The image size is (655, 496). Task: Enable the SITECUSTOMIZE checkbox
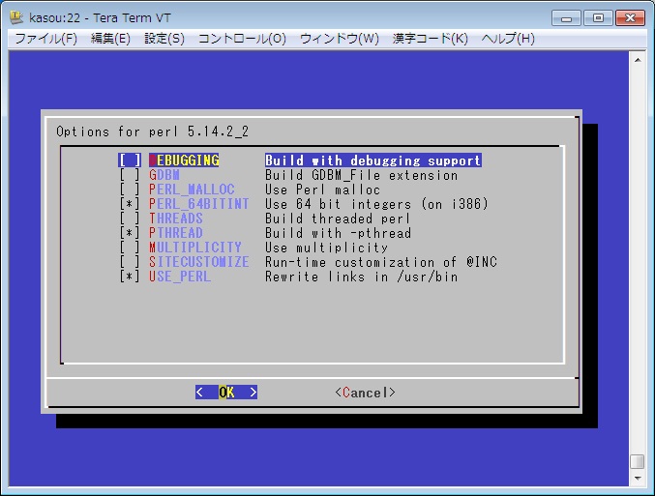130,262
